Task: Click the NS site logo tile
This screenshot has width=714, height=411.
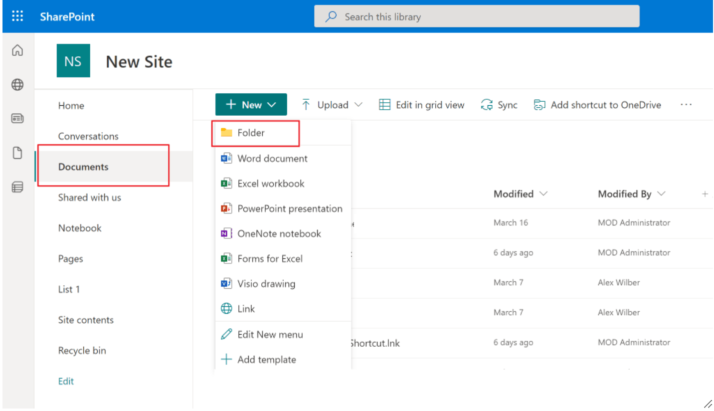Action: (x=73, y=60)
